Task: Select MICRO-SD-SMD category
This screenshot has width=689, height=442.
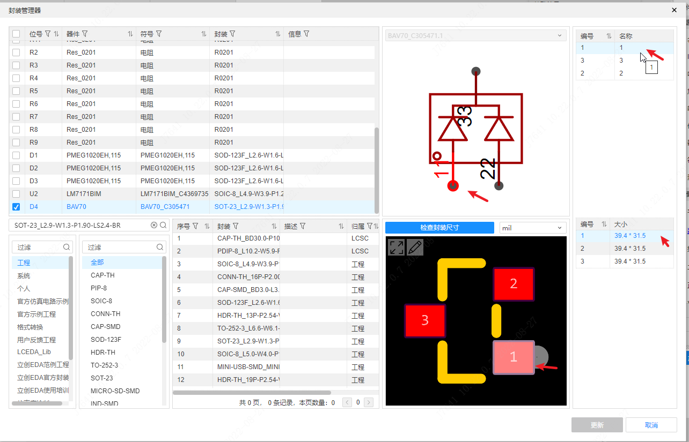Action: (115, 391)
